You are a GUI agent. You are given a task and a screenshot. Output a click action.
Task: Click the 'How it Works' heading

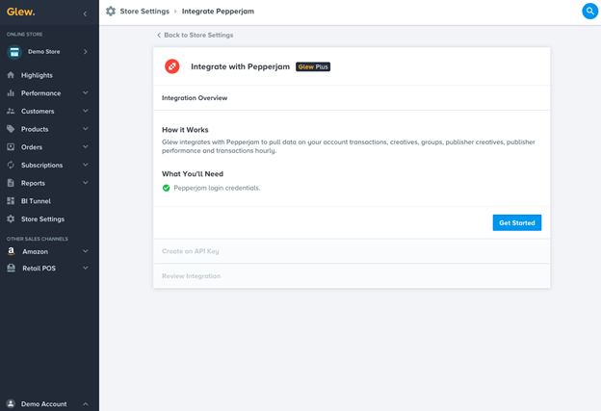tap(185, 130)
